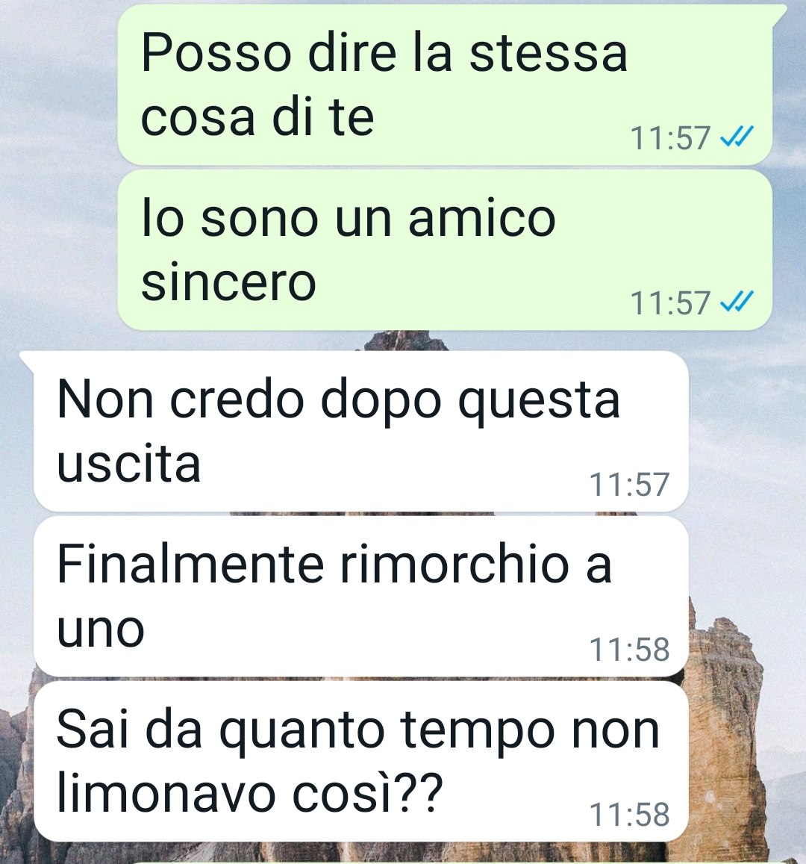Select the "Sai da quanto tempo non limonavo così??" message
The height and width of the screenshot is (864, 806).
click(x=361, y=761)
